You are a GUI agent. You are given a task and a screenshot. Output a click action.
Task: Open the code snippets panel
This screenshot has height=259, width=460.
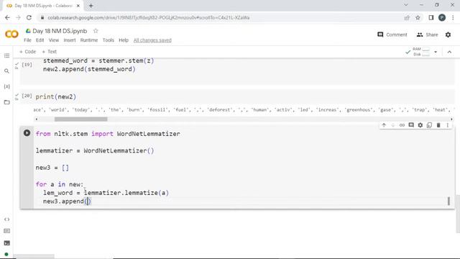[6, 219]
